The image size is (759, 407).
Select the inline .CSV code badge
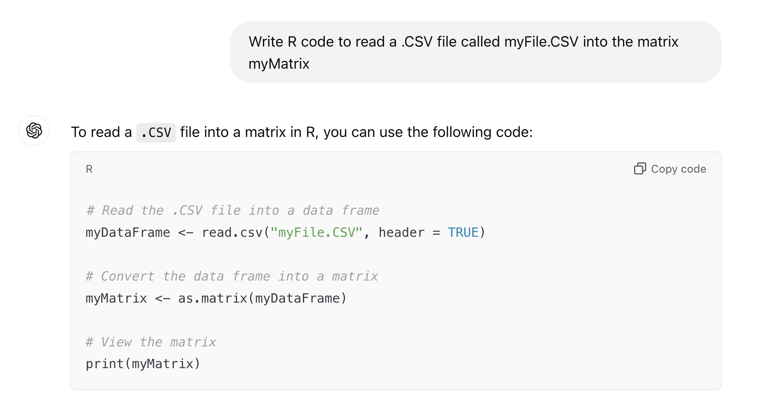156,132
